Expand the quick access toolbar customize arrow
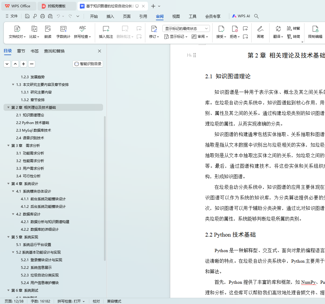The height and width of the screenshot is (304, 325). 78,16
